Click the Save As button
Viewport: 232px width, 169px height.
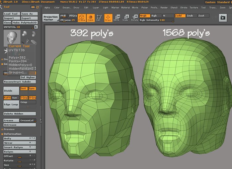coord(30,14)
